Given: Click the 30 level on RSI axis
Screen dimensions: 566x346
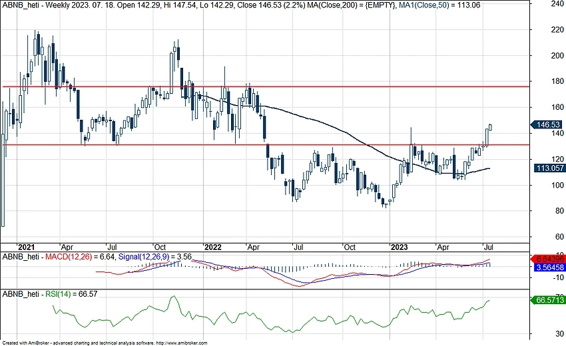Looking at the screenshot, I should point(560,334).
